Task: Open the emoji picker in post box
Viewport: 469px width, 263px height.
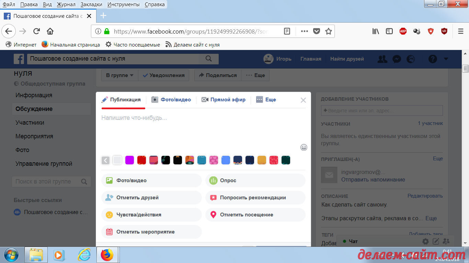Action: tap(304, 147)
